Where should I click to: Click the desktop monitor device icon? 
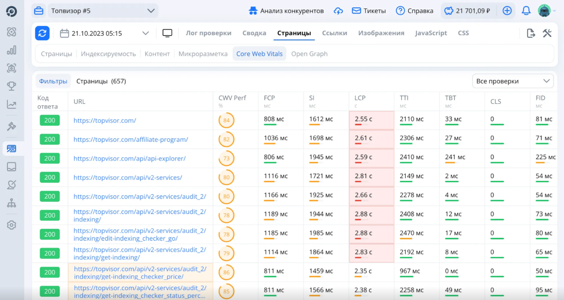(167, 33)
